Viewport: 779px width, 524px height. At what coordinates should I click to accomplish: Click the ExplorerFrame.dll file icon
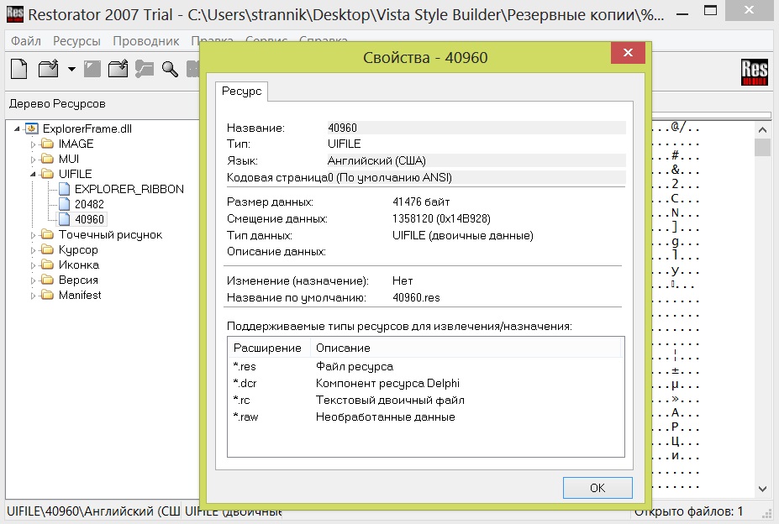[x=31, y=128]
